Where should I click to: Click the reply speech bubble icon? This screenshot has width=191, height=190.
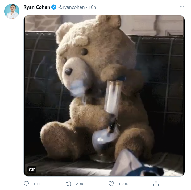(26, 184)
